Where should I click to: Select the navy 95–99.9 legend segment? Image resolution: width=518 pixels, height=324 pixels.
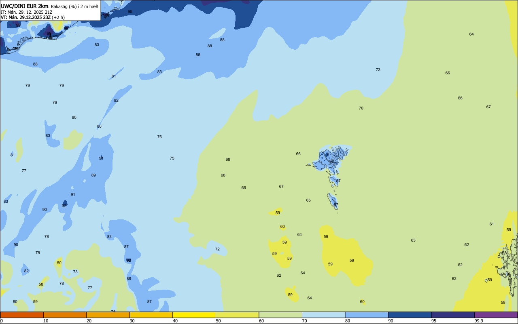tap(453, 315)
